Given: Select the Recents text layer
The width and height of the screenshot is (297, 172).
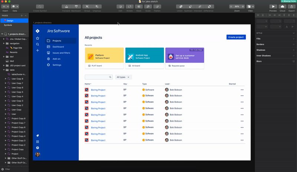Looking at the screenshot, I should click(14, 52).
